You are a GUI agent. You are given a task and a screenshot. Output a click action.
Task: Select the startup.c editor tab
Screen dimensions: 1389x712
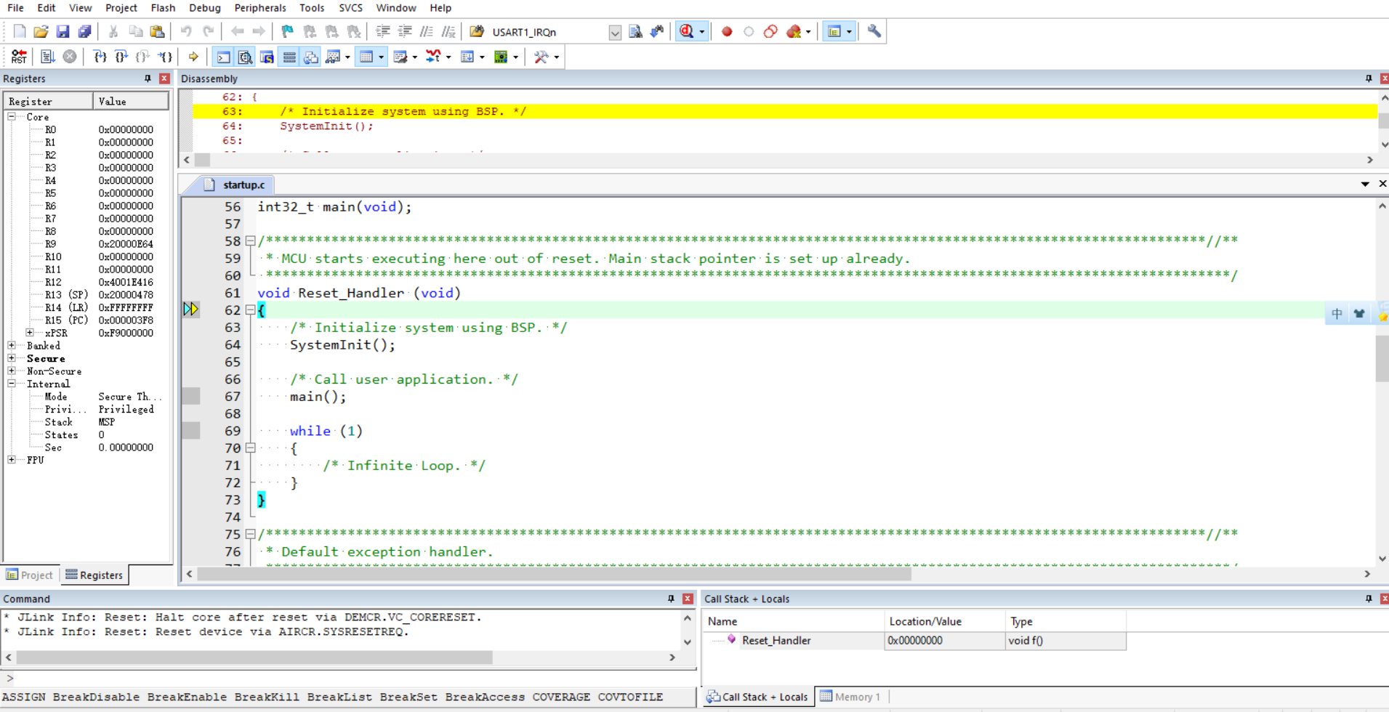tap(234, 185)
